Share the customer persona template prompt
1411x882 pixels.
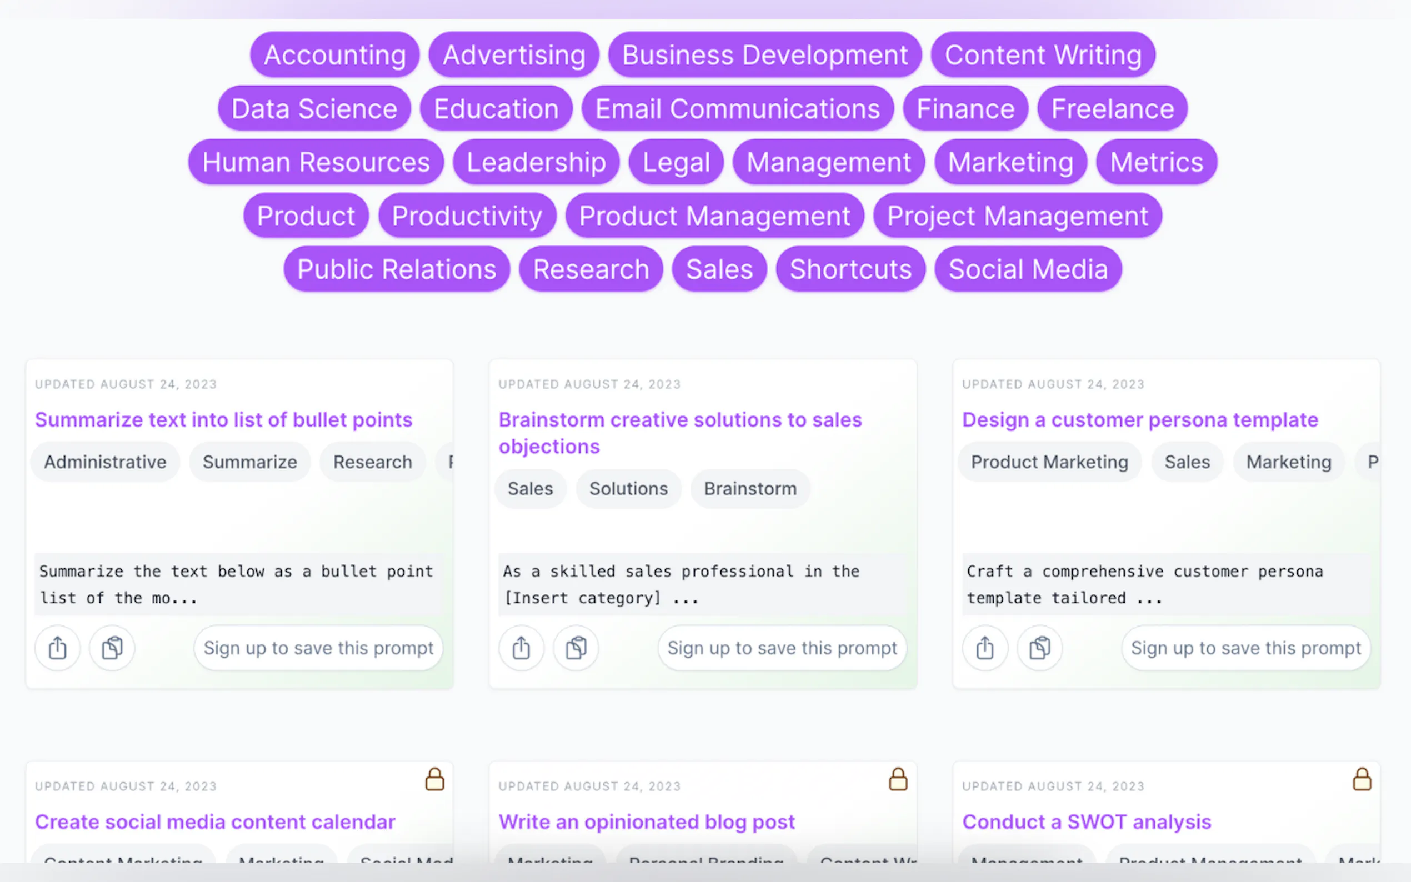tap(984, 648)
